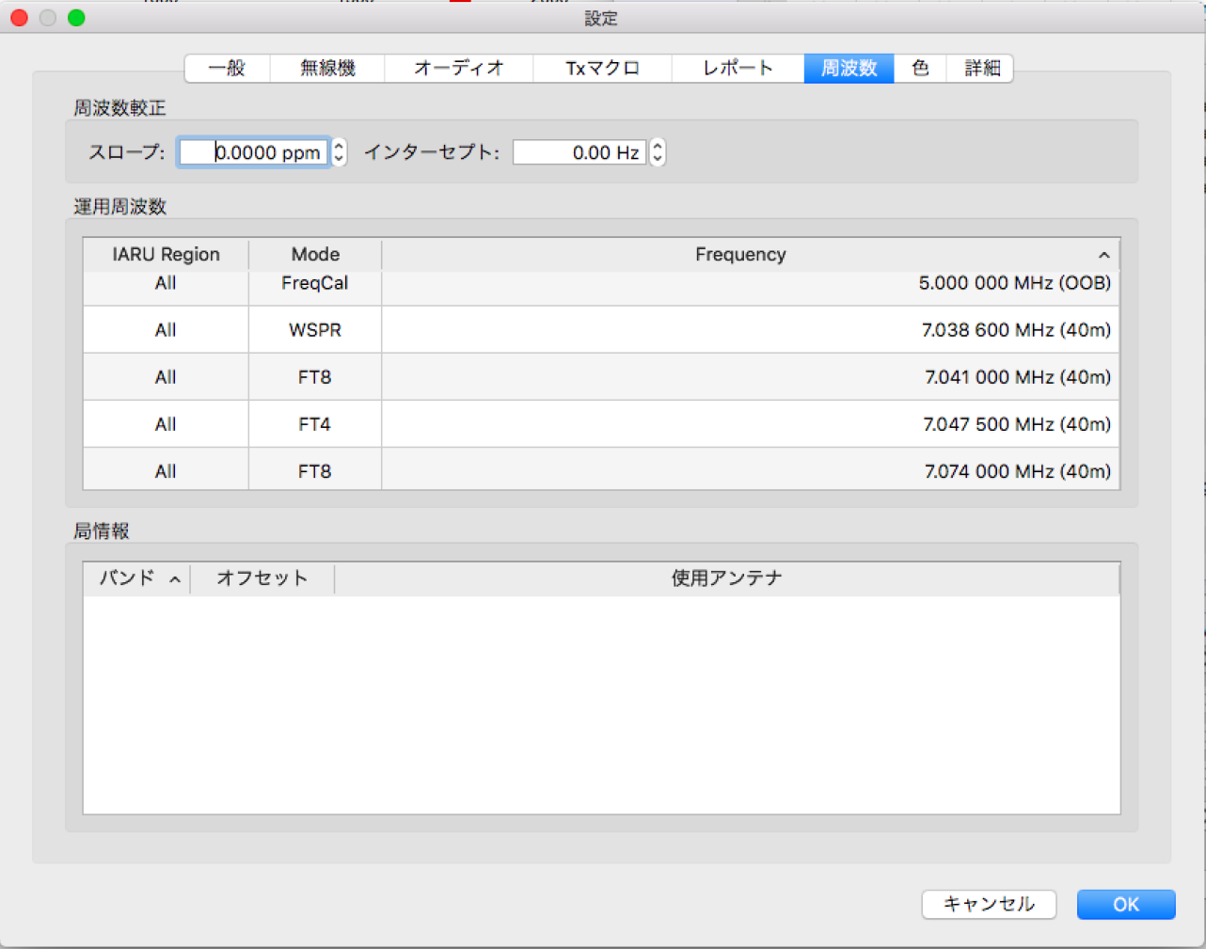Adjust the スロープ stepper arrows
This screenshot has height=949, width=1206.
[x=339, y=152]
